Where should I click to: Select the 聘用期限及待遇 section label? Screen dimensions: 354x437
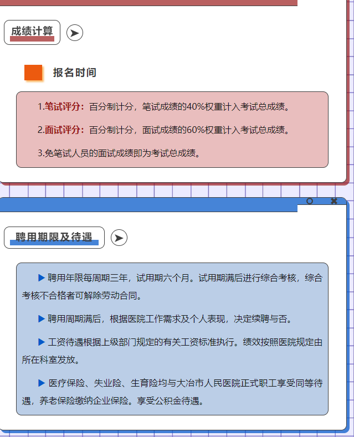pyautogui.click(x=54, y=238)
